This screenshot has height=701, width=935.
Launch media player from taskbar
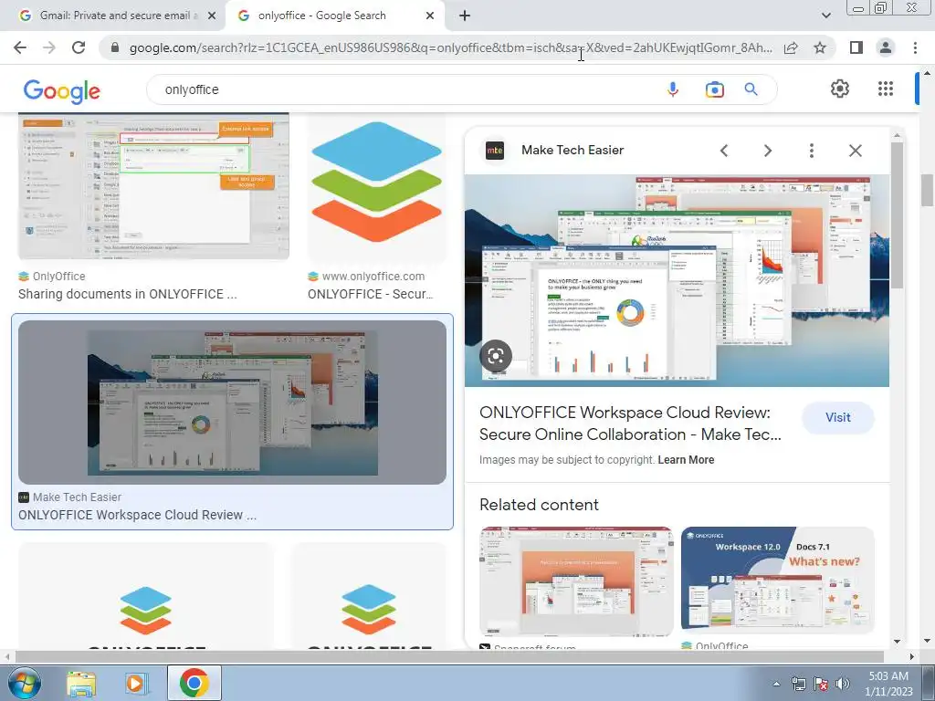pyautogui.click(x=135, y=683)
